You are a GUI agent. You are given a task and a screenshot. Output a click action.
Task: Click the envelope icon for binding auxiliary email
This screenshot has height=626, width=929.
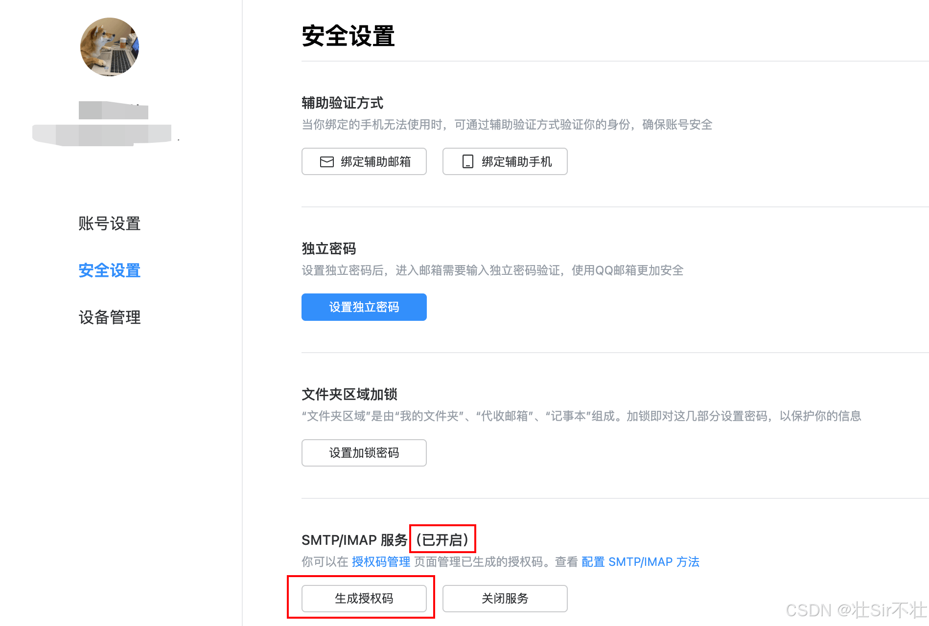(326, 162)
